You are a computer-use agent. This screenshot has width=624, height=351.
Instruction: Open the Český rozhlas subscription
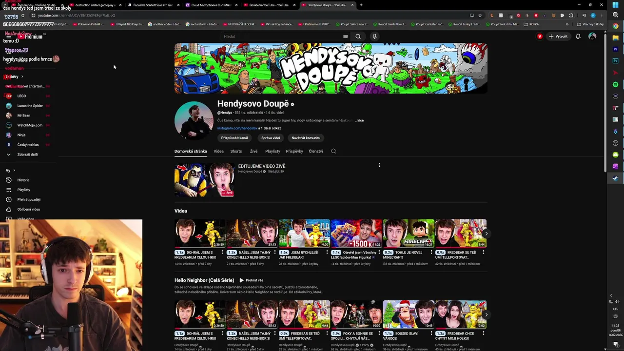[27, 145]
